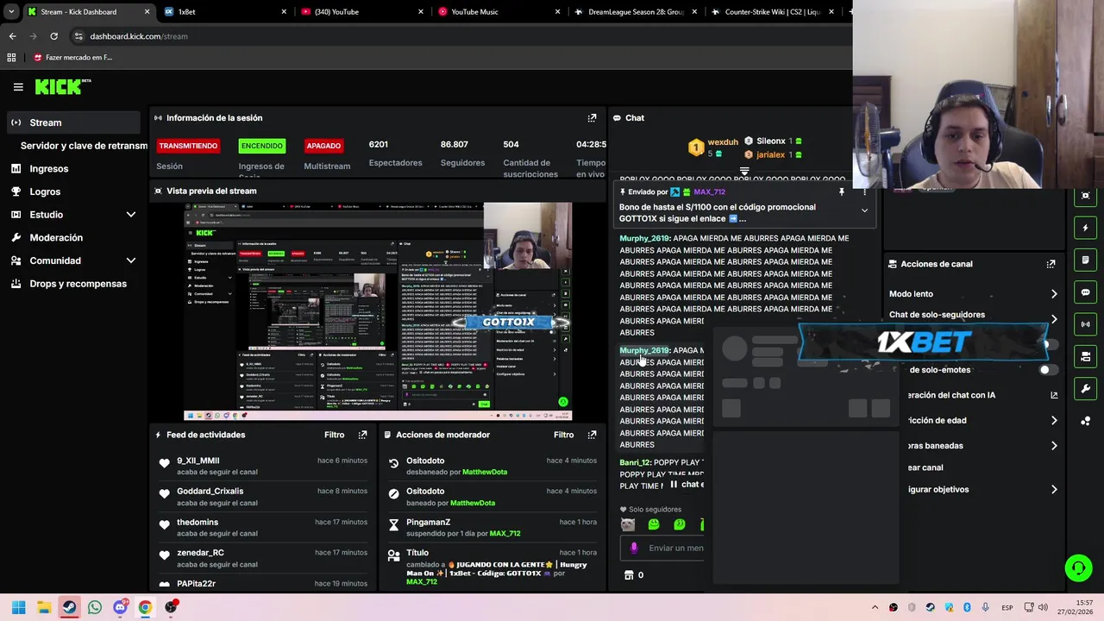The height and width of the screenshot is (621, 1104).
Task: Open the Fazer mercado bookmark
Action: point(73,57)
